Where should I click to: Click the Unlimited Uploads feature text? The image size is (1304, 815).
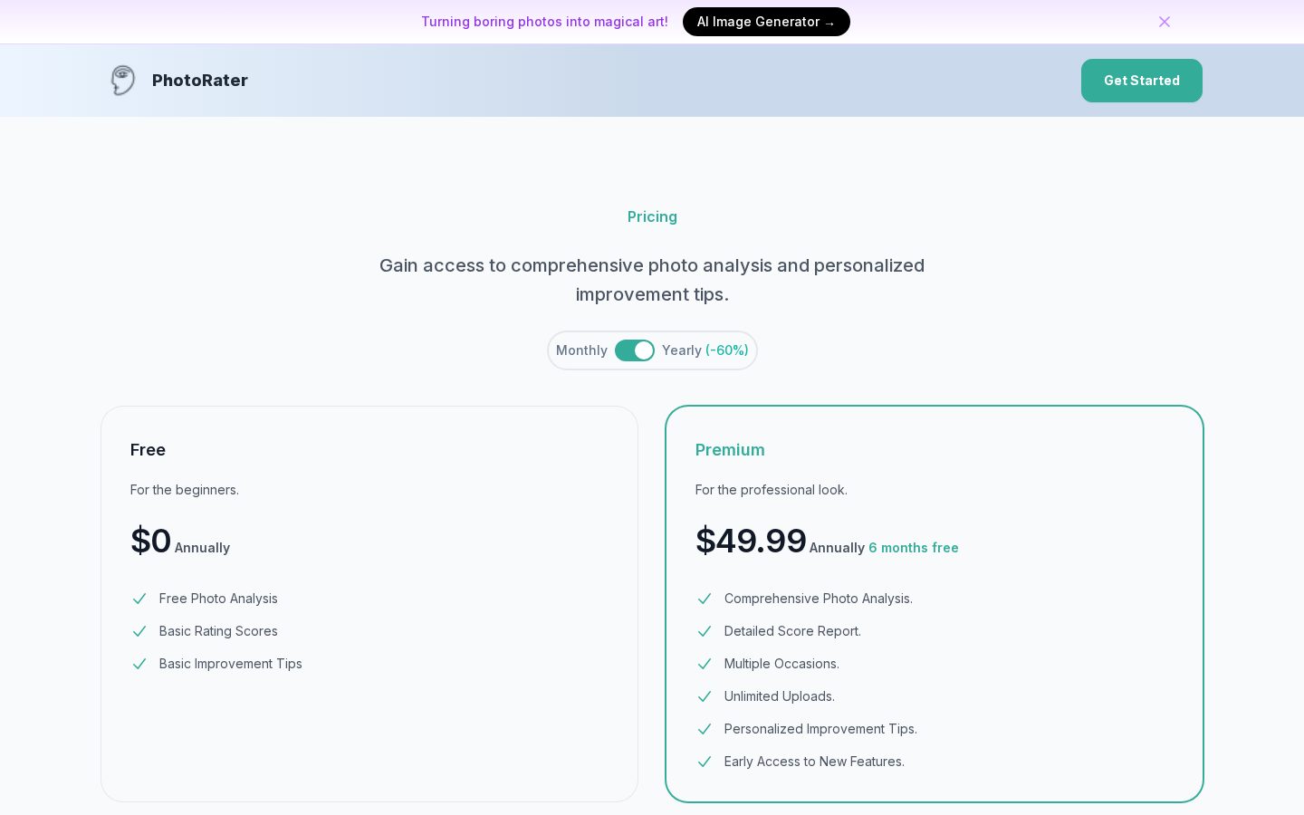pyautogui.click(x=780, y=696)
